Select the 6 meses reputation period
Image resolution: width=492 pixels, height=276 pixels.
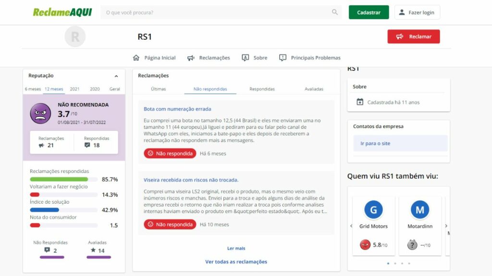pos(33,89)
